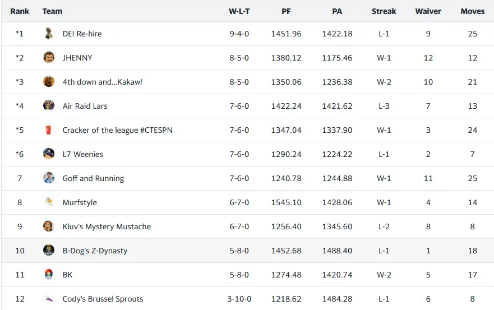The image size is (494, 310).
Task: Click the BK team avatar
Action: pyautogui.click(x=49, y=275)
